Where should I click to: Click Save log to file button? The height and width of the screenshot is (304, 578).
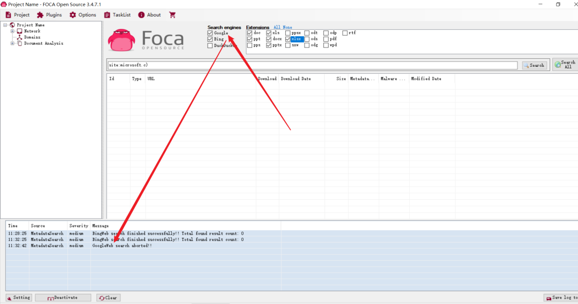click(561, 298)
